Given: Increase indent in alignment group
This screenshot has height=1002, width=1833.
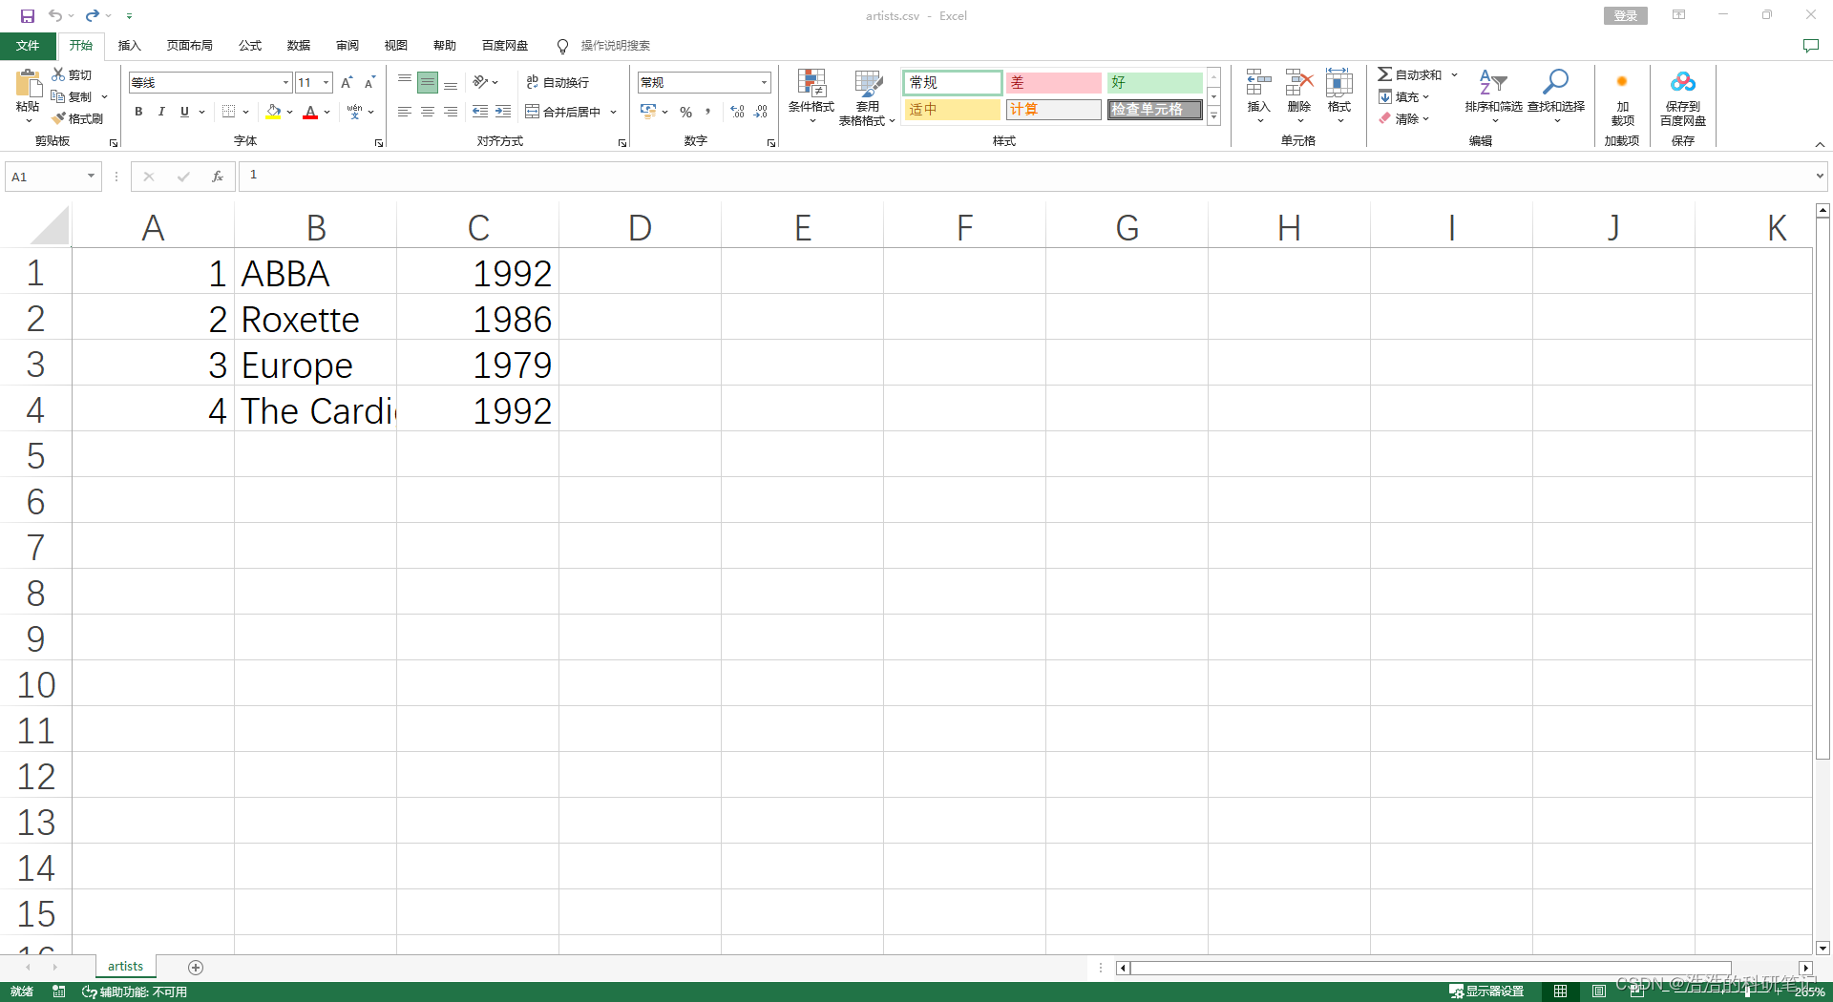Looking at the screenshot, I should coord(503,112).
